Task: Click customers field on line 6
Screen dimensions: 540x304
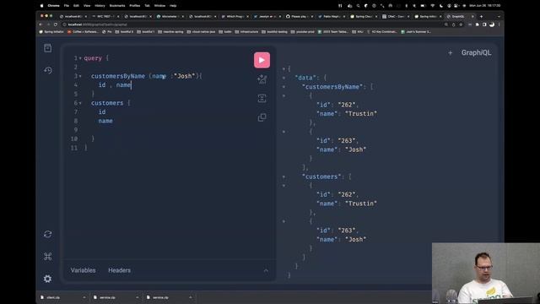Action: (107, 103)
